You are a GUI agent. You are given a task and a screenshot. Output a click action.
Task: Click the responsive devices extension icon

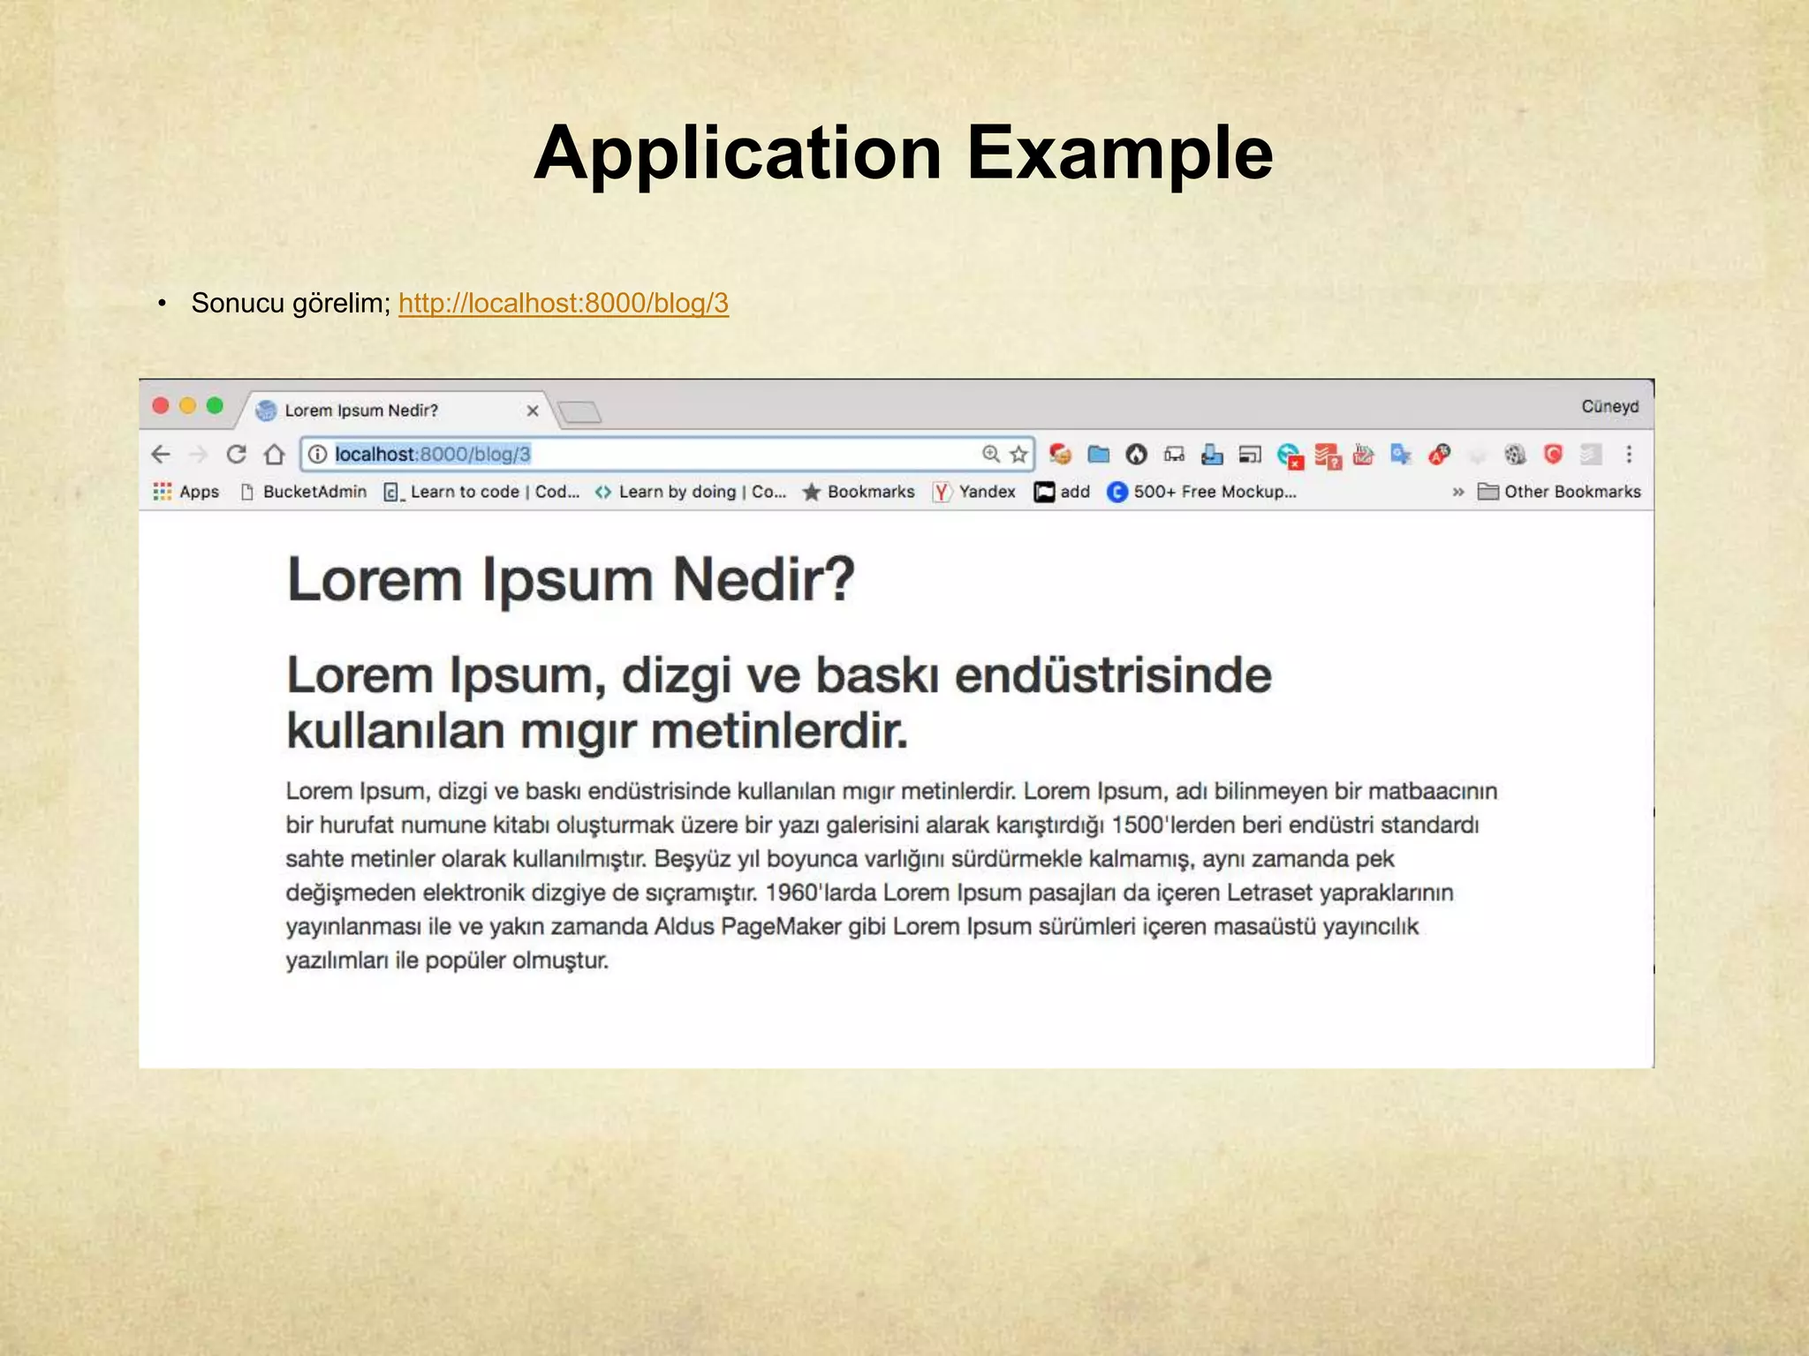click(1174, 455)
